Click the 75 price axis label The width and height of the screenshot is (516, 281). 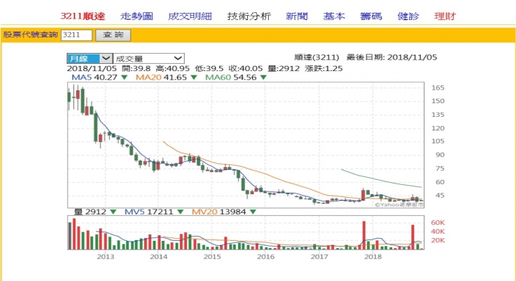click(x=440, y=168)
